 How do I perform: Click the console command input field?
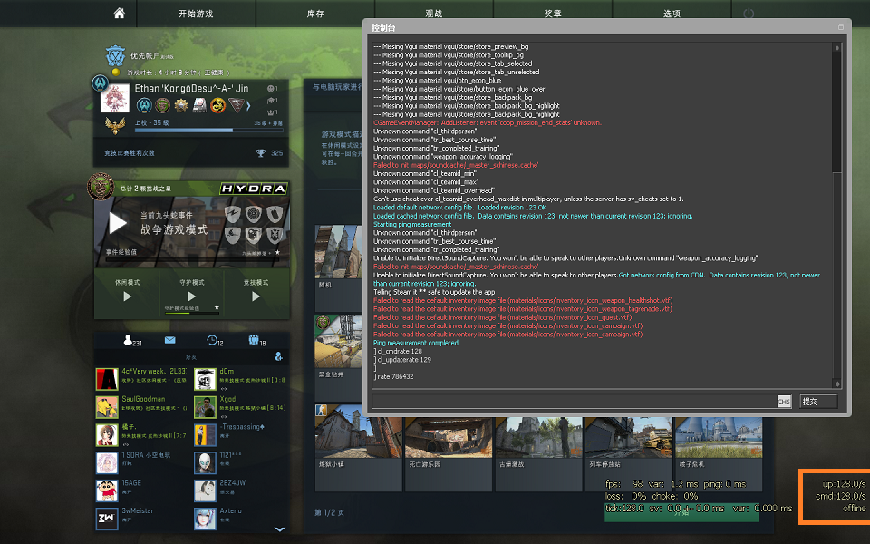[573, 402]
